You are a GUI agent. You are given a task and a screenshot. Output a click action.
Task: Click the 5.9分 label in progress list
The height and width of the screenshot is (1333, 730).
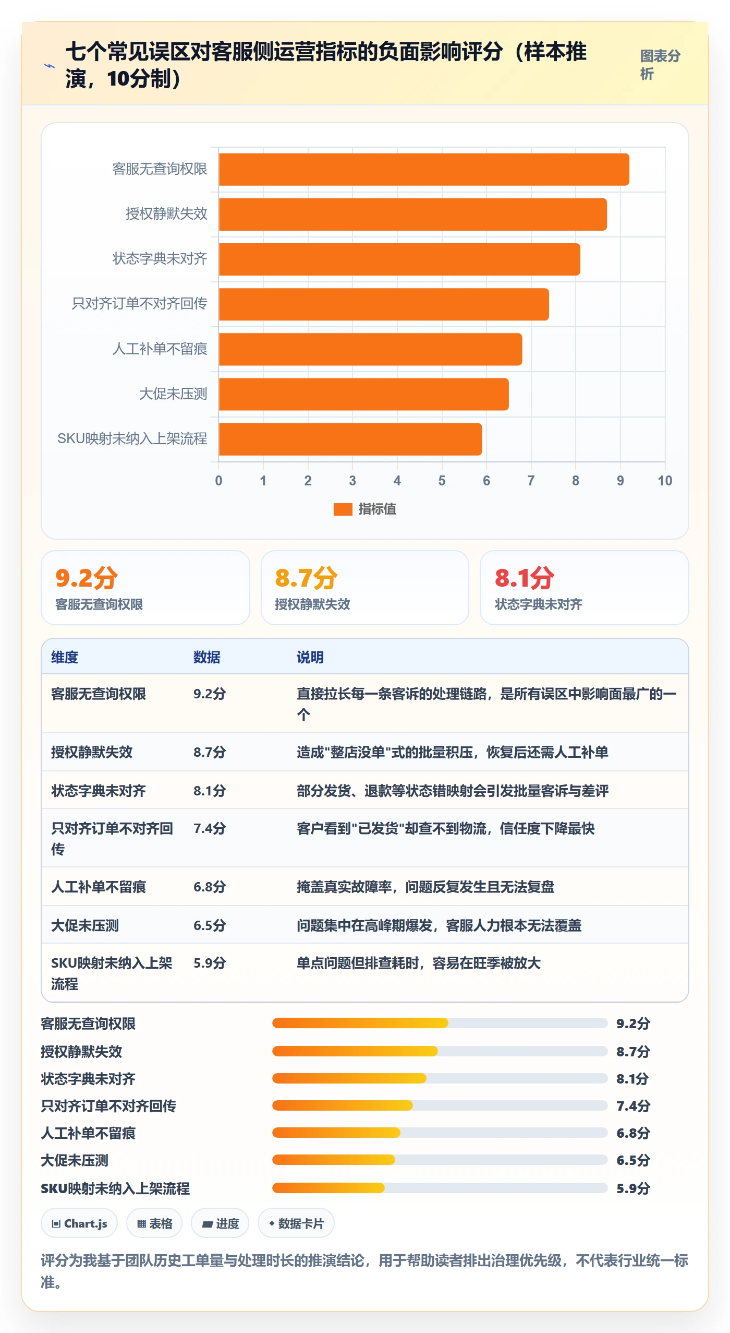click(633, 1188)
